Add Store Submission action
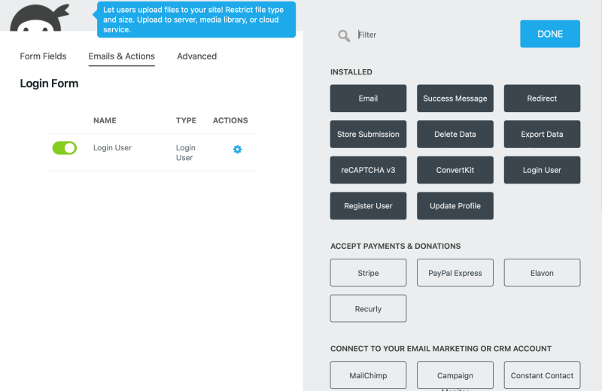The width and height of the screenshot is (602, 391). coord(368,134)
